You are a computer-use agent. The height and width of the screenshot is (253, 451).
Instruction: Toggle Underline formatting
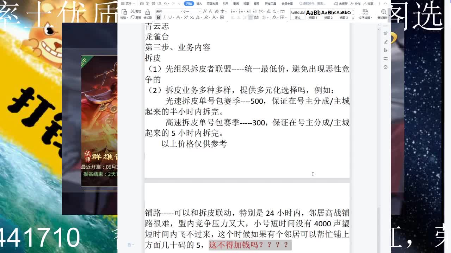tap(170, 17)
